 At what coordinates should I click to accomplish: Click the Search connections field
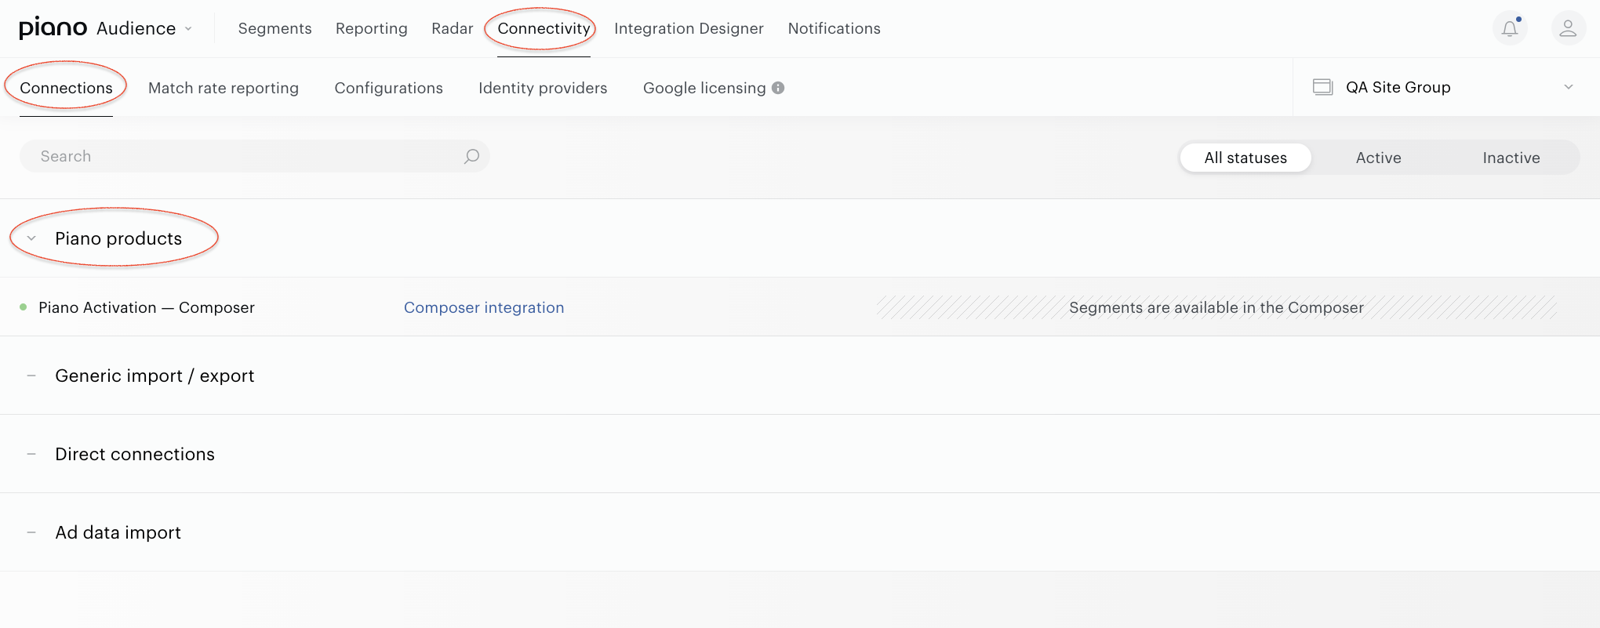tap(255, 157)
